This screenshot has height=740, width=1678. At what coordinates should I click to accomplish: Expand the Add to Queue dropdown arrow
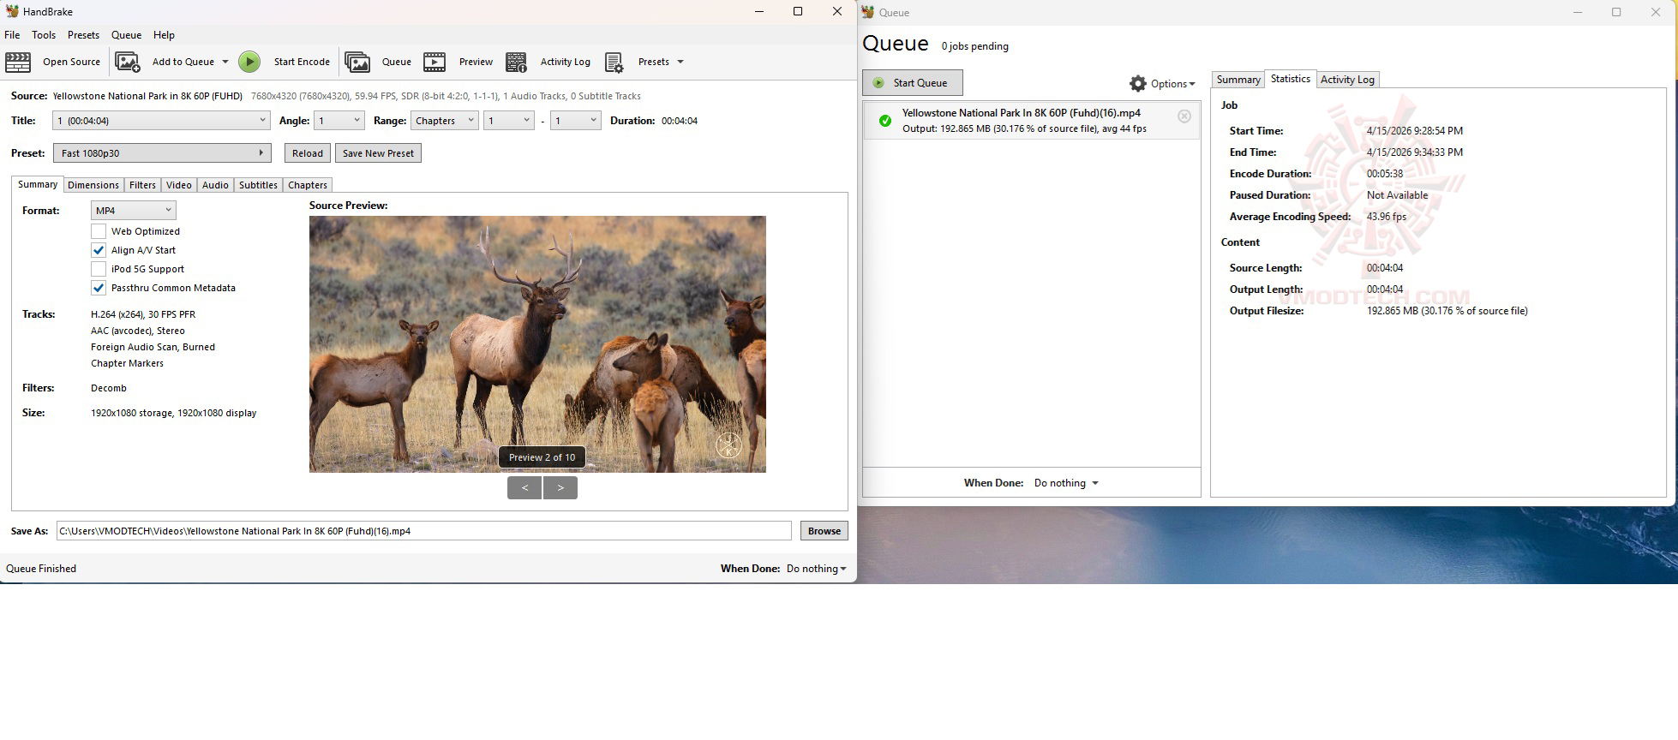click(225, 62)
